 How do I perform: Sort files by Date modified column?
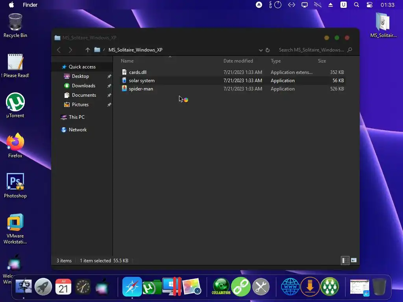pyautogui.click(x=238, y=61)
